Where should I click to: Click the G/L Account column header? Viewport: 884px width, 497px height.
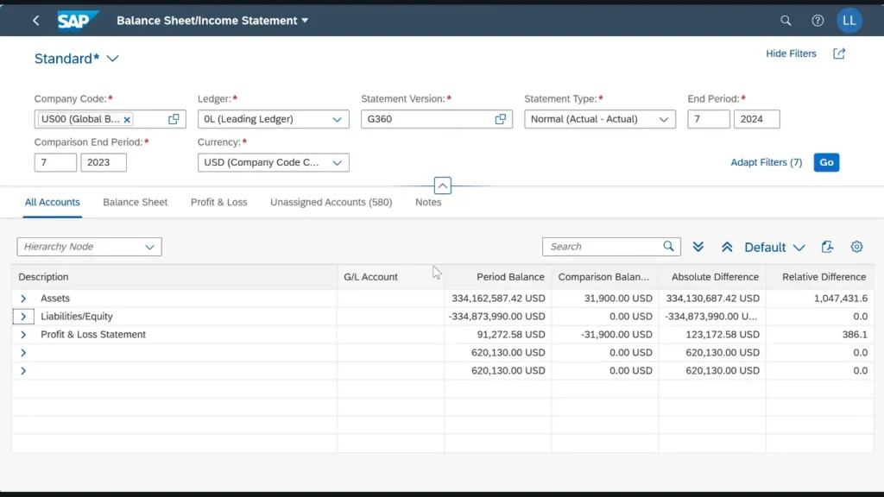pos(391,277)
